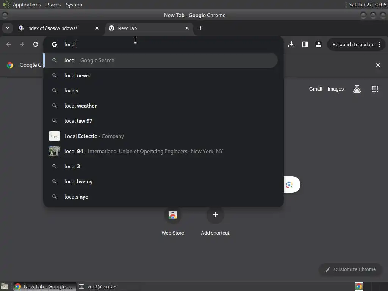
Task: Open Images link
Action: 336,89
